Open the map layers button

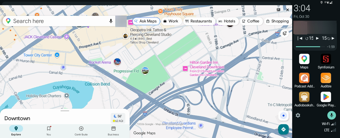pos(284,33)
